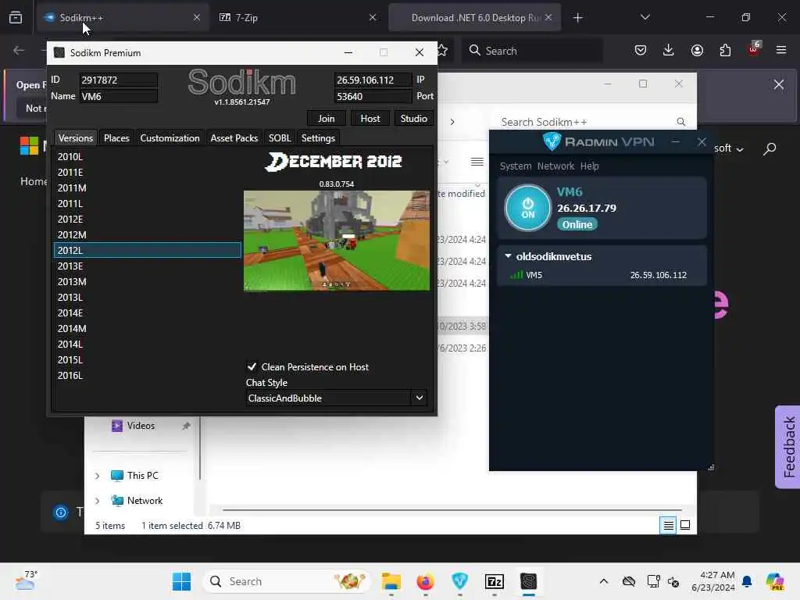Switch to the Places tab
This screenshot has width=800, height=600.
116,137
